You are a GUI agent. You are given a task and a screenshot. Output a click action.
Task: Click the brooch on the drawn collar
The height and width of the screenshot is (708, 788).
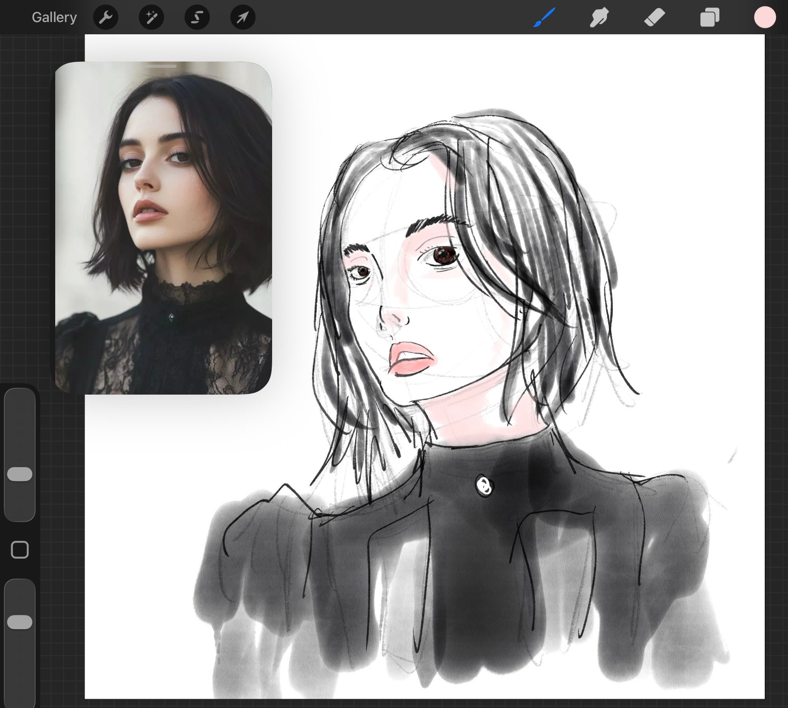pos(484,486)
